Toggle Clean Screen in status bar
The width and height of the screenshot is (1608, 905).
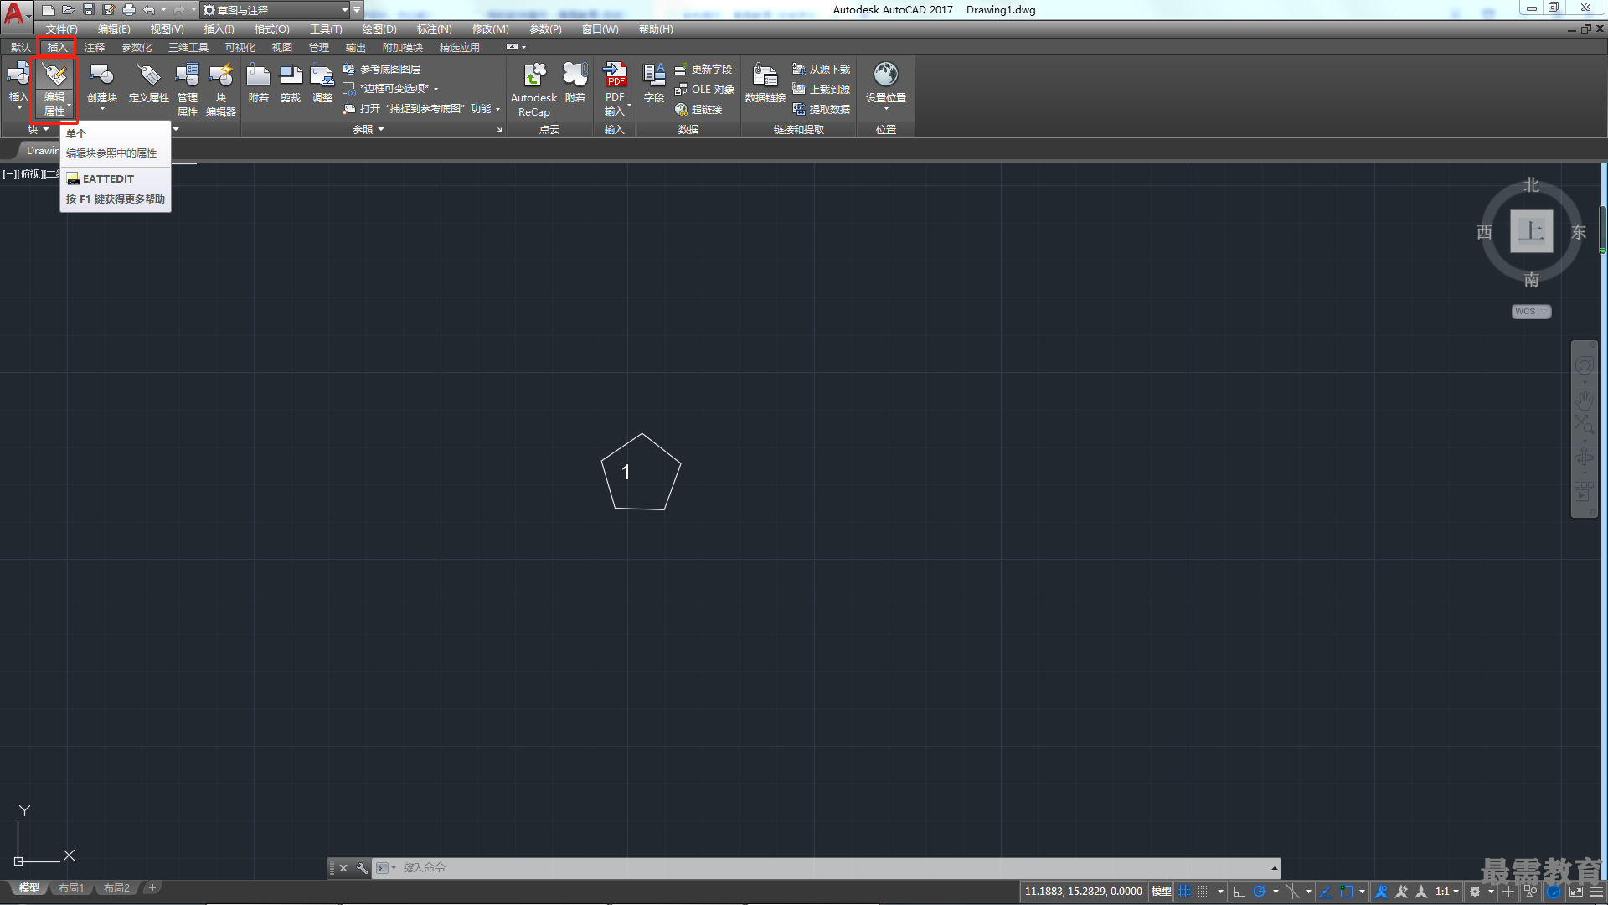pyautogui.click(x=1576, y=892)
